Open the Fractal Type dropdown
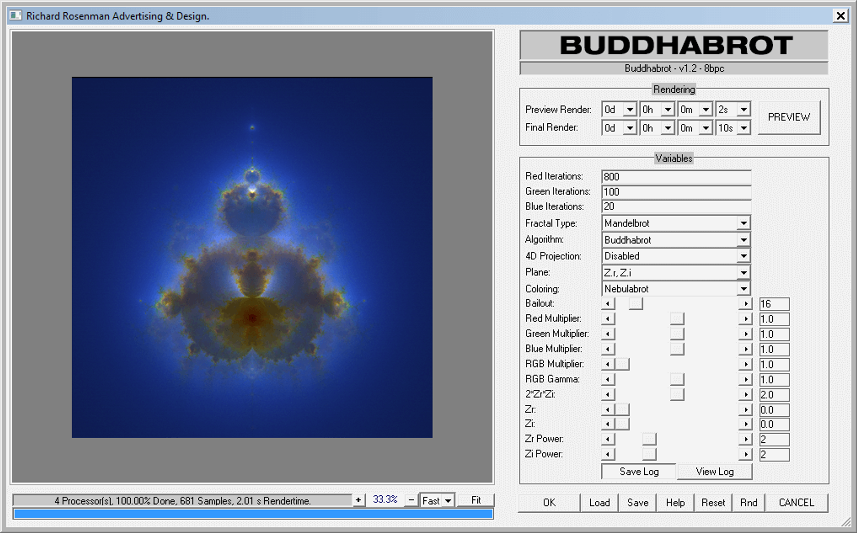The image size is (857, 533). click(x=744, y=223)
